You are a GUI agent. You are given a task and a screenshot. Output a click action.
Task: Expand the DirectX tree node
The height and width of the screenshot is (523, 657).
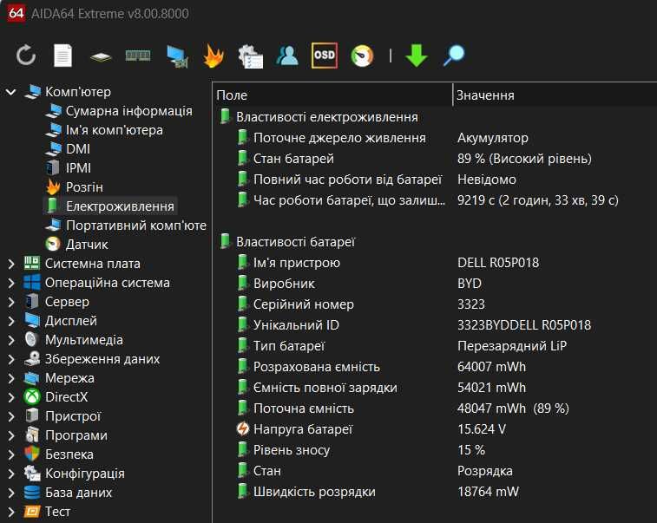pos(11,397)
